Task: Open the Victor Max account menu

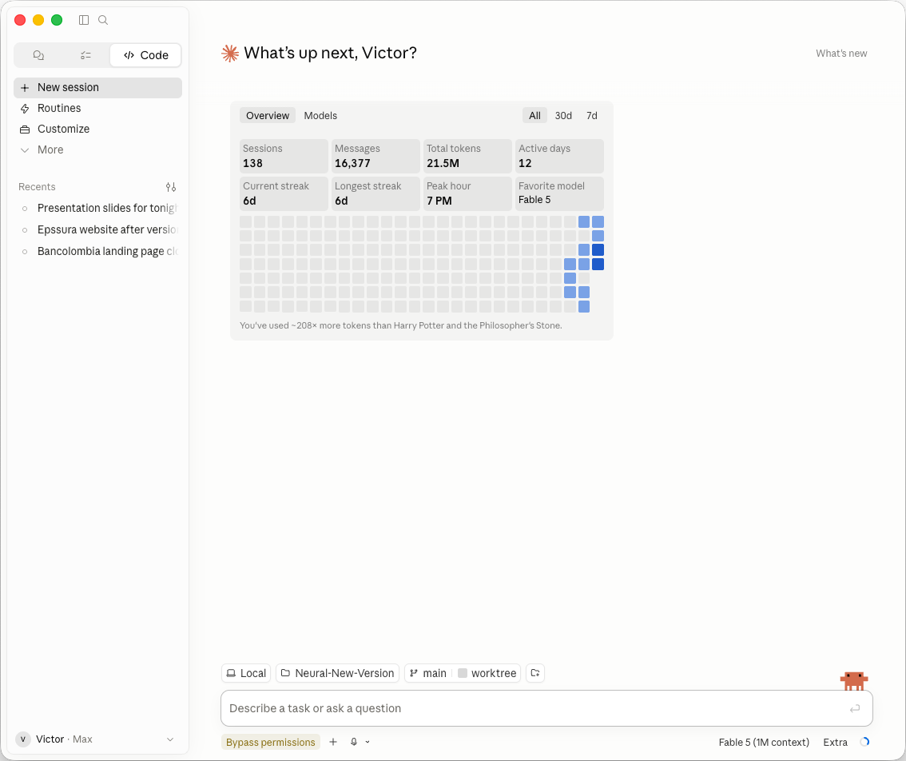Action: [x=97, y=739]
